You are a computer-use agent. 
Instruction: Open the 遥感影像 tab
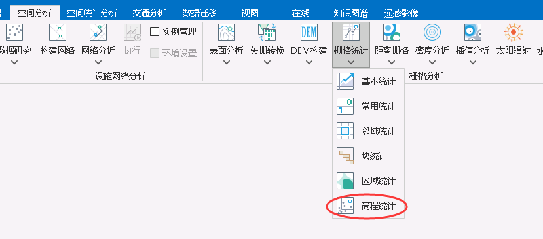[402, 13]
